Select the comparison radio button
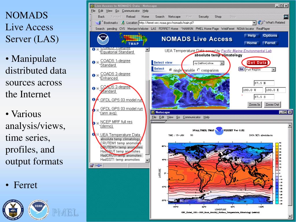Image resolution: width=296 pixels, height=222 pixels. 198,70
